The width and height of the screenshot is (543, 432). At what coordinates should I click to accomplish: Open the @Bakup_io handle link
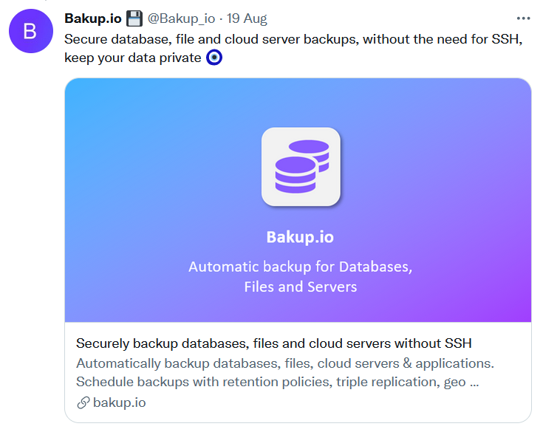pyautogui.click(x=182, y=18)
